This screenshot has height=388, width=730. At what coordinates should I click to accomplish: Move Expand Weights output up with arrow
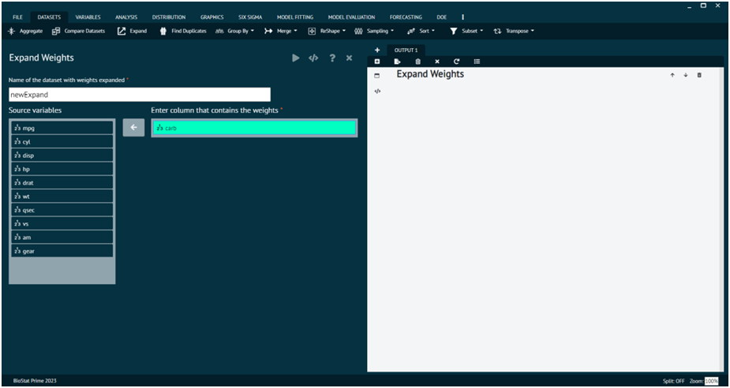672,75
